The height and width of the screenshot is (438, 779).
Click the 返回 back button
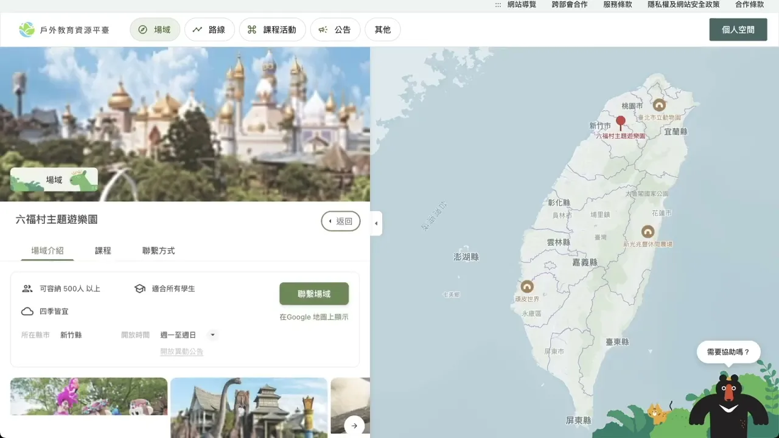point(341,221)
